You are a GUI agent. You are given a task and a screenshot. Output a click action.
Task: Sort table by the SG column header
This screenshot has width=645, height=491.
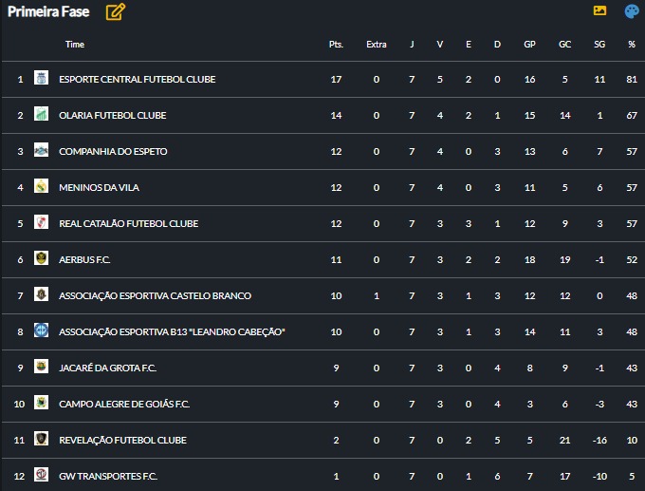tap(599, 45)
